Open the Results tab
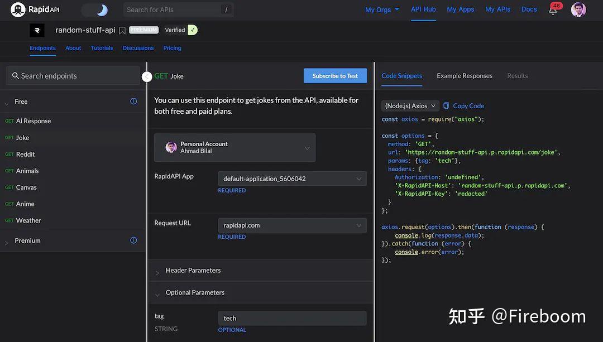 tap(517, 76)
